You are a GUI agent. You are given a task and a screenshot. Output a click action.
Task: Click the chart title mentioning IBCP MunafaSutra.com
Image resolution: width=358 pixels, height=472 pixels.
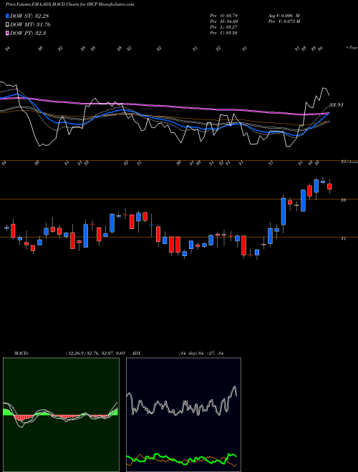click(x=70, y=4)
